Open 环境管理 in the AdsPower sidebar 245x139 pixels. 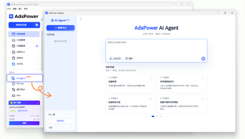(x=24, y=34)
